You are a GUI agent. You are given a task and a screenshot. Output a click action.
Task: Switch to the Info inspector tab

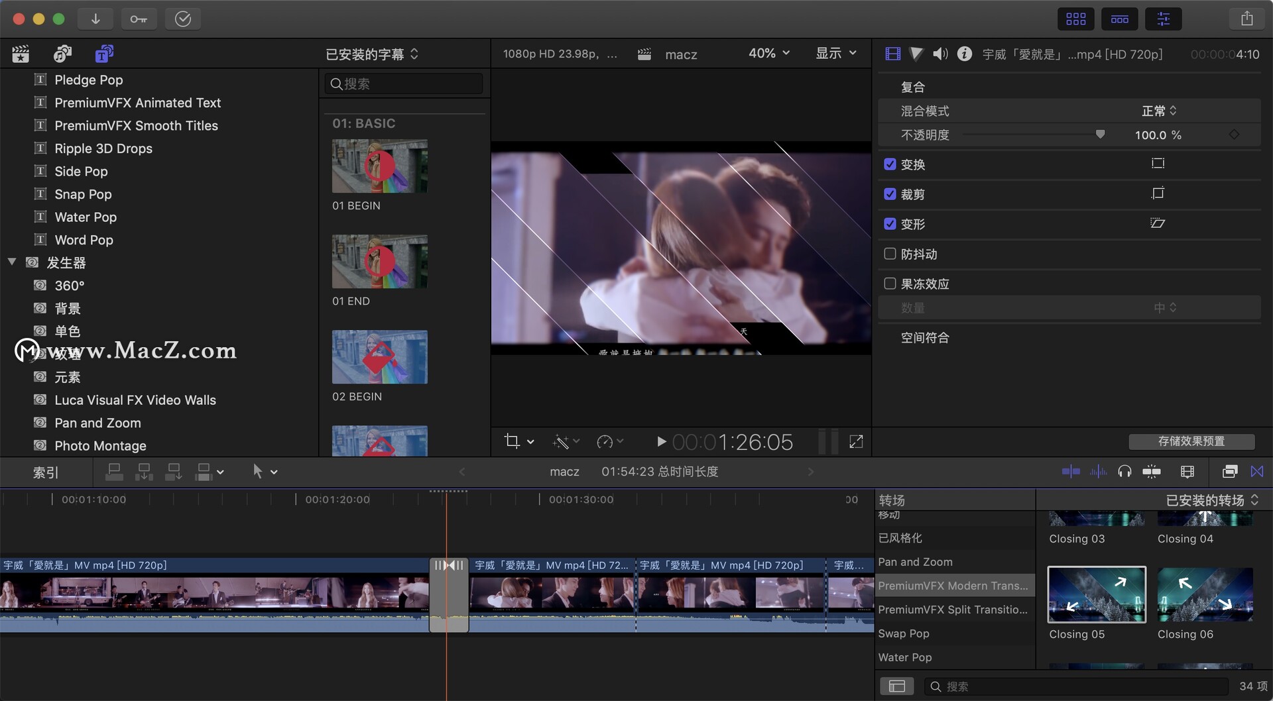965,54
